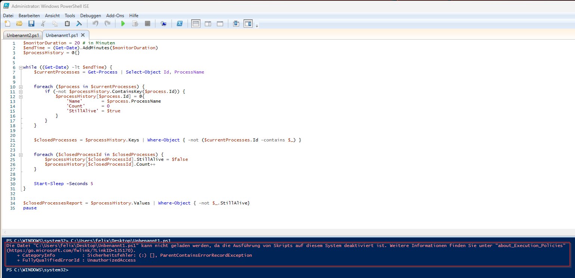Image resolution: width=575 pixels, height=278 pixels.
Task: Show script pane at the top
Action: 196,24
